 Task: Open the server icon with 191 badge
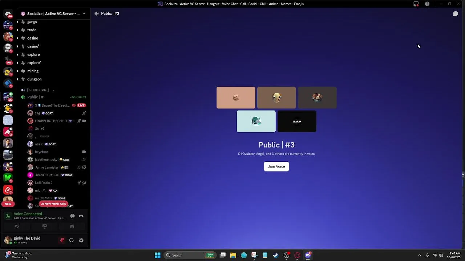8,60
